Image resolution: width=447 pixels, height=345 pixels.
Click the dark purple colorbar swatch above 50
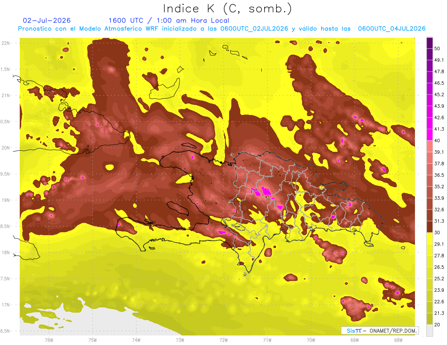(429, 43)
